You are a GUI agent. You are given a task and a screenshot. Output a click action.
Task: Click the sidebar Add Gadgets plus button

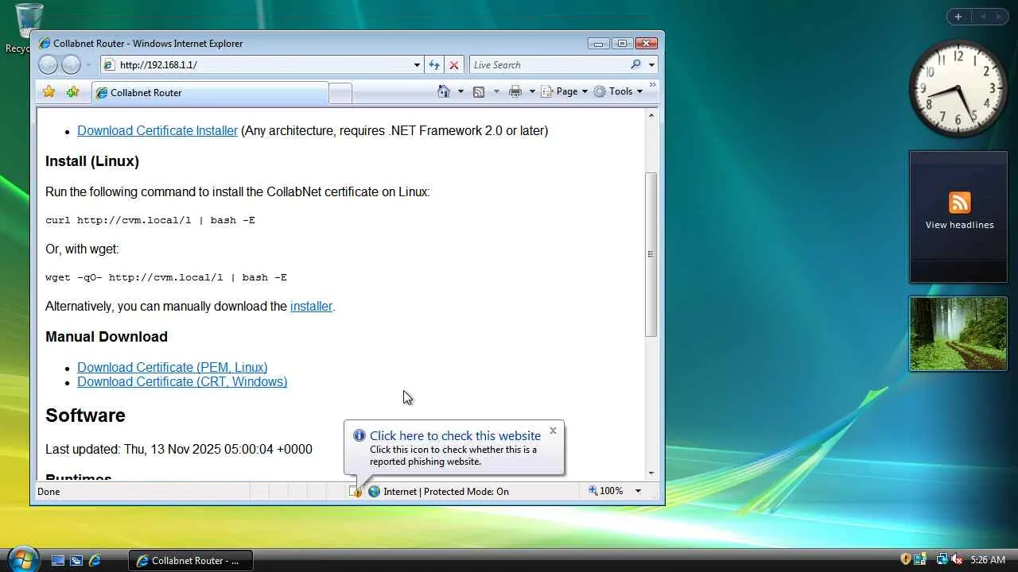click(958, 17)
